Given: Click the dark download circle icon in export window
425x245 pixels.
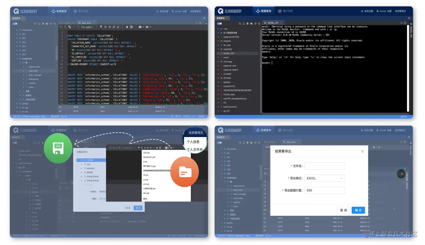Looking at the screenshot, I should (402, 174).
